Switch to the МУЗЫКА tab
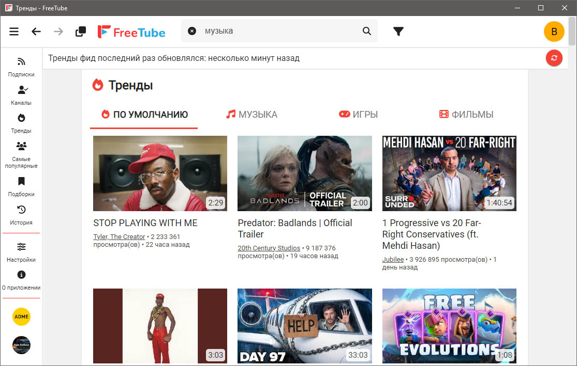Screen dimensions: 577x366 (x=251, y=115)
